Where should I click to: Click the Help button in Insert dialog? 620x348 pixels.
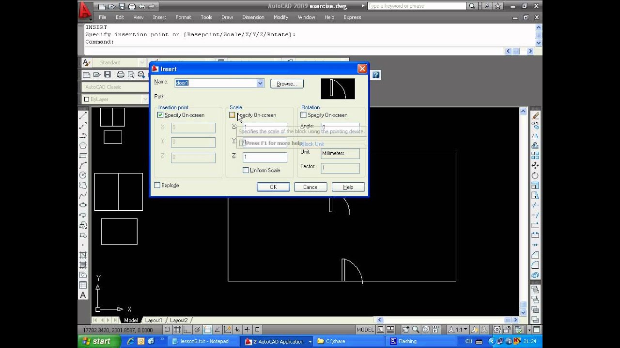coord(348,187)
